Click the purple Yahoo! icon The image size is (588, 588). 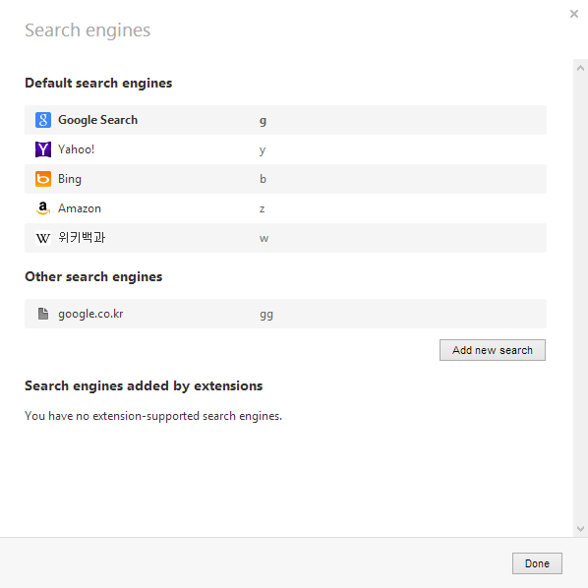(x=43, y=149)
